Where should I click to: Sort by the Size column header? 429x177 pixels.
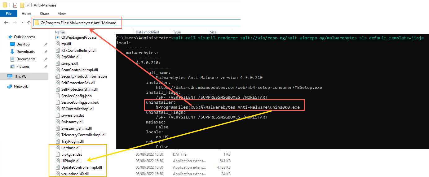point(213,32)
